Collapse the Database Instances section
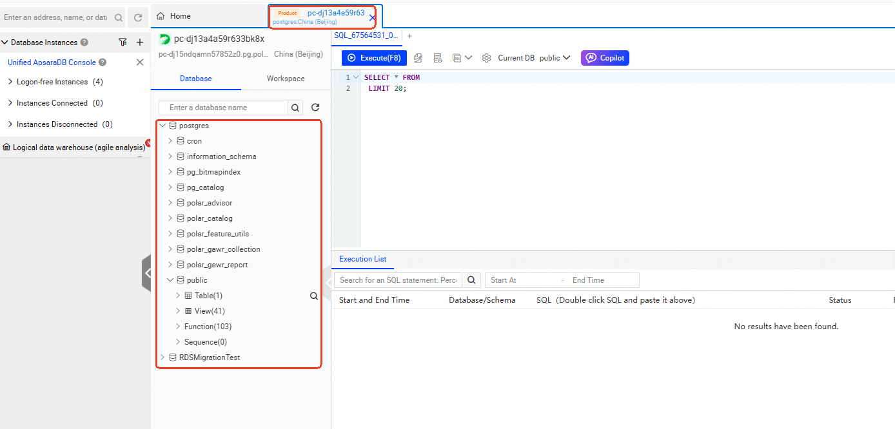Viewport: 895px width, 429px height. (x=5, y=43)
